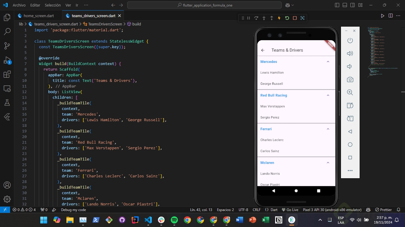Click Step Into in debug toolbar

[x=264, y=18]
